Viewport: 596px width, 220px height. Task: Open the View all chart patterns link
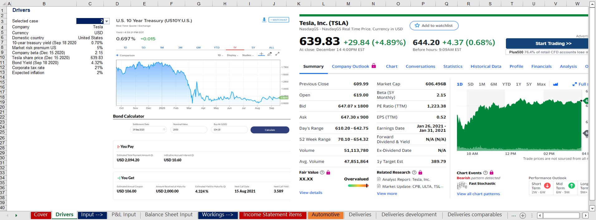pos(478,194)
